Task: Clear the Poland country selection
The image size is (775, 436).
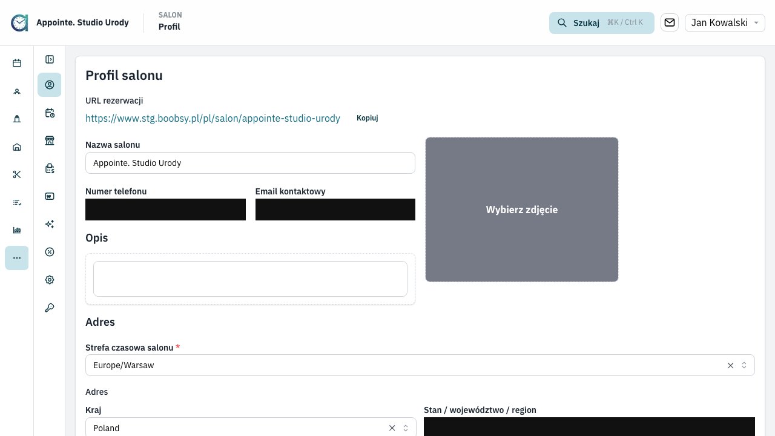Action: [x=392, y=428]
